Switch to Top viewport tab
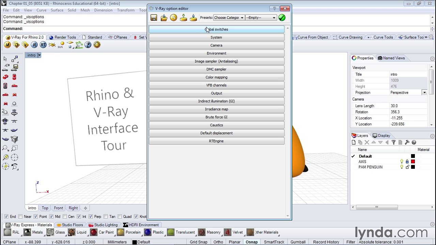 click(x=45, y=208)
